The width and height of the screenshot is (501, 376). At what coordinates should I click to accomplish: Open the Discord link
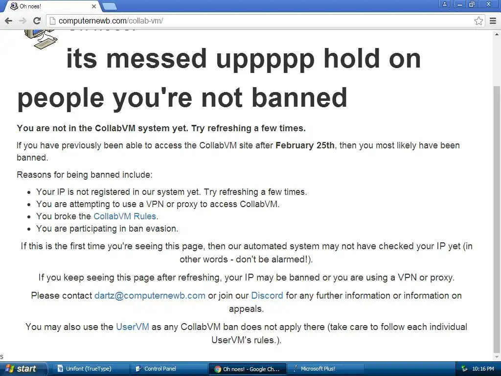(267, 295)
